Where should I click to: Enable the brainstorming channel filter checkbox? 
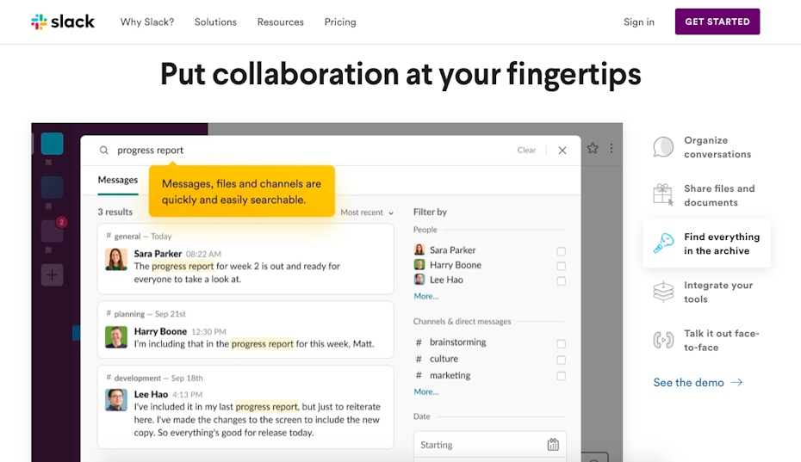click(561, 343)
